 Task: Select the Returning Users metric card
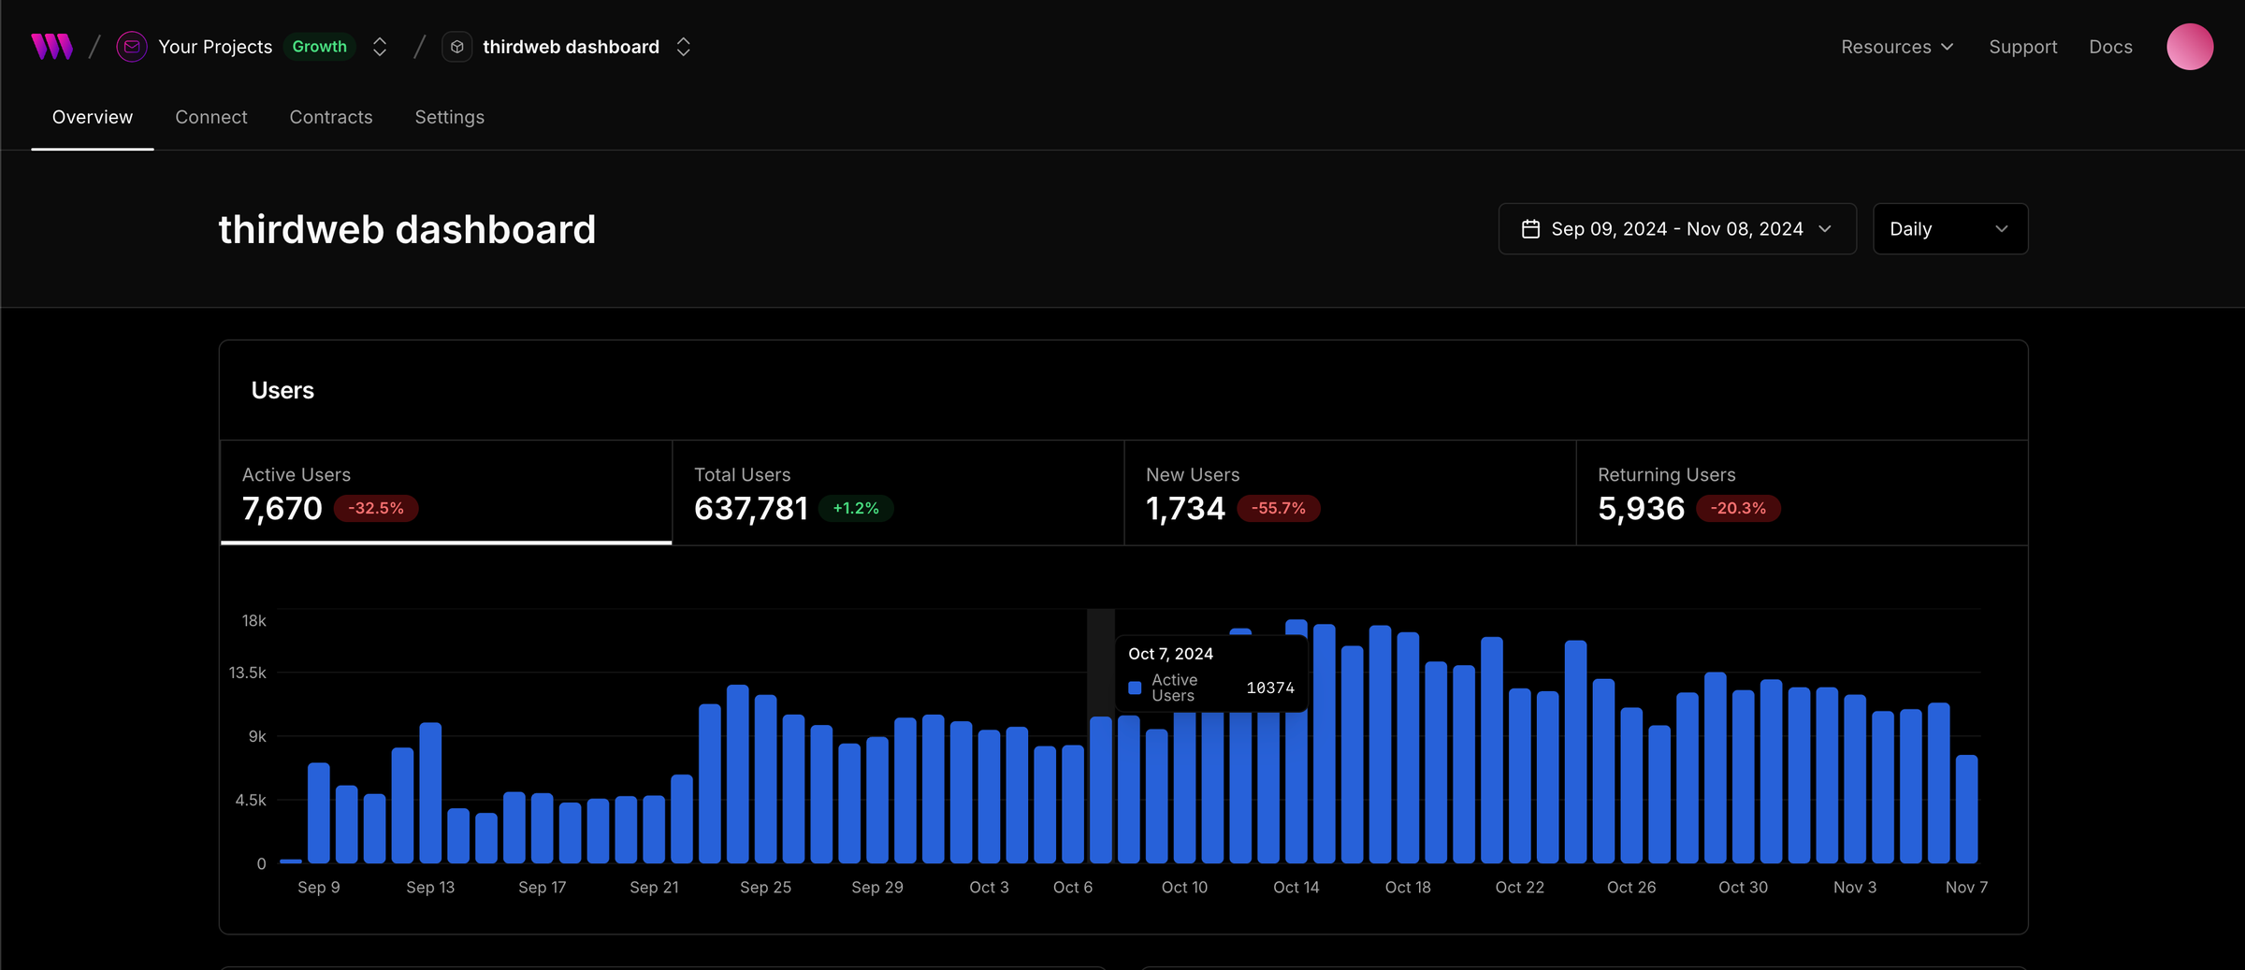(1801, 493)
